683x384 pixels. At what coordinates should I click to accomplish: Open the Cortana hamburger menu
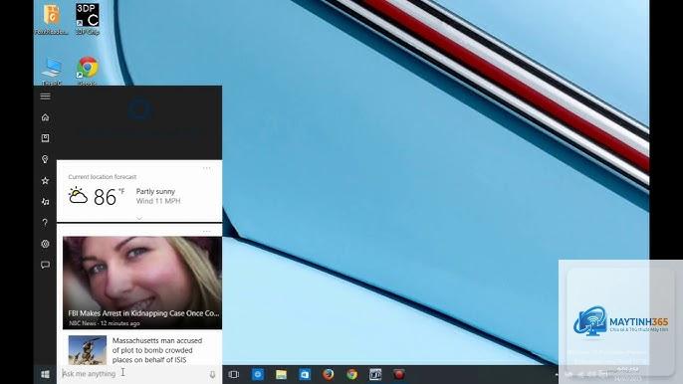click(46, 96)
